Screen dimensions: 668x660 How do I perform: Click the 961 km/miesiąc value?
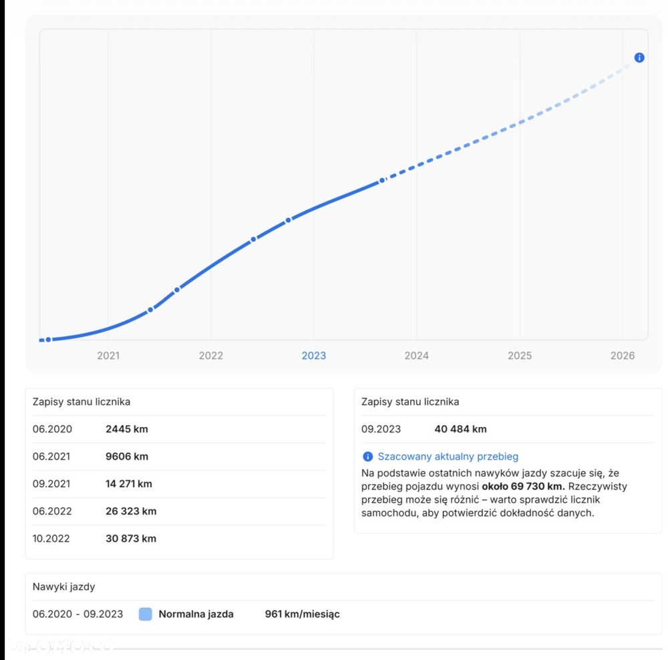[x=302, y=614]
